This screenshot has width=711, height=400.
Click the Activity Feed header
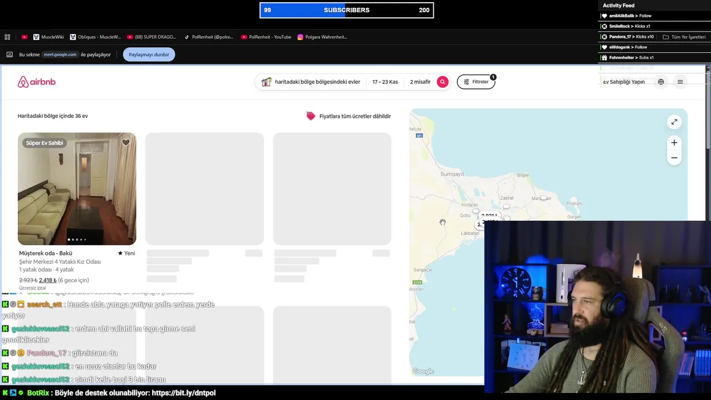(x=618, y=6)
